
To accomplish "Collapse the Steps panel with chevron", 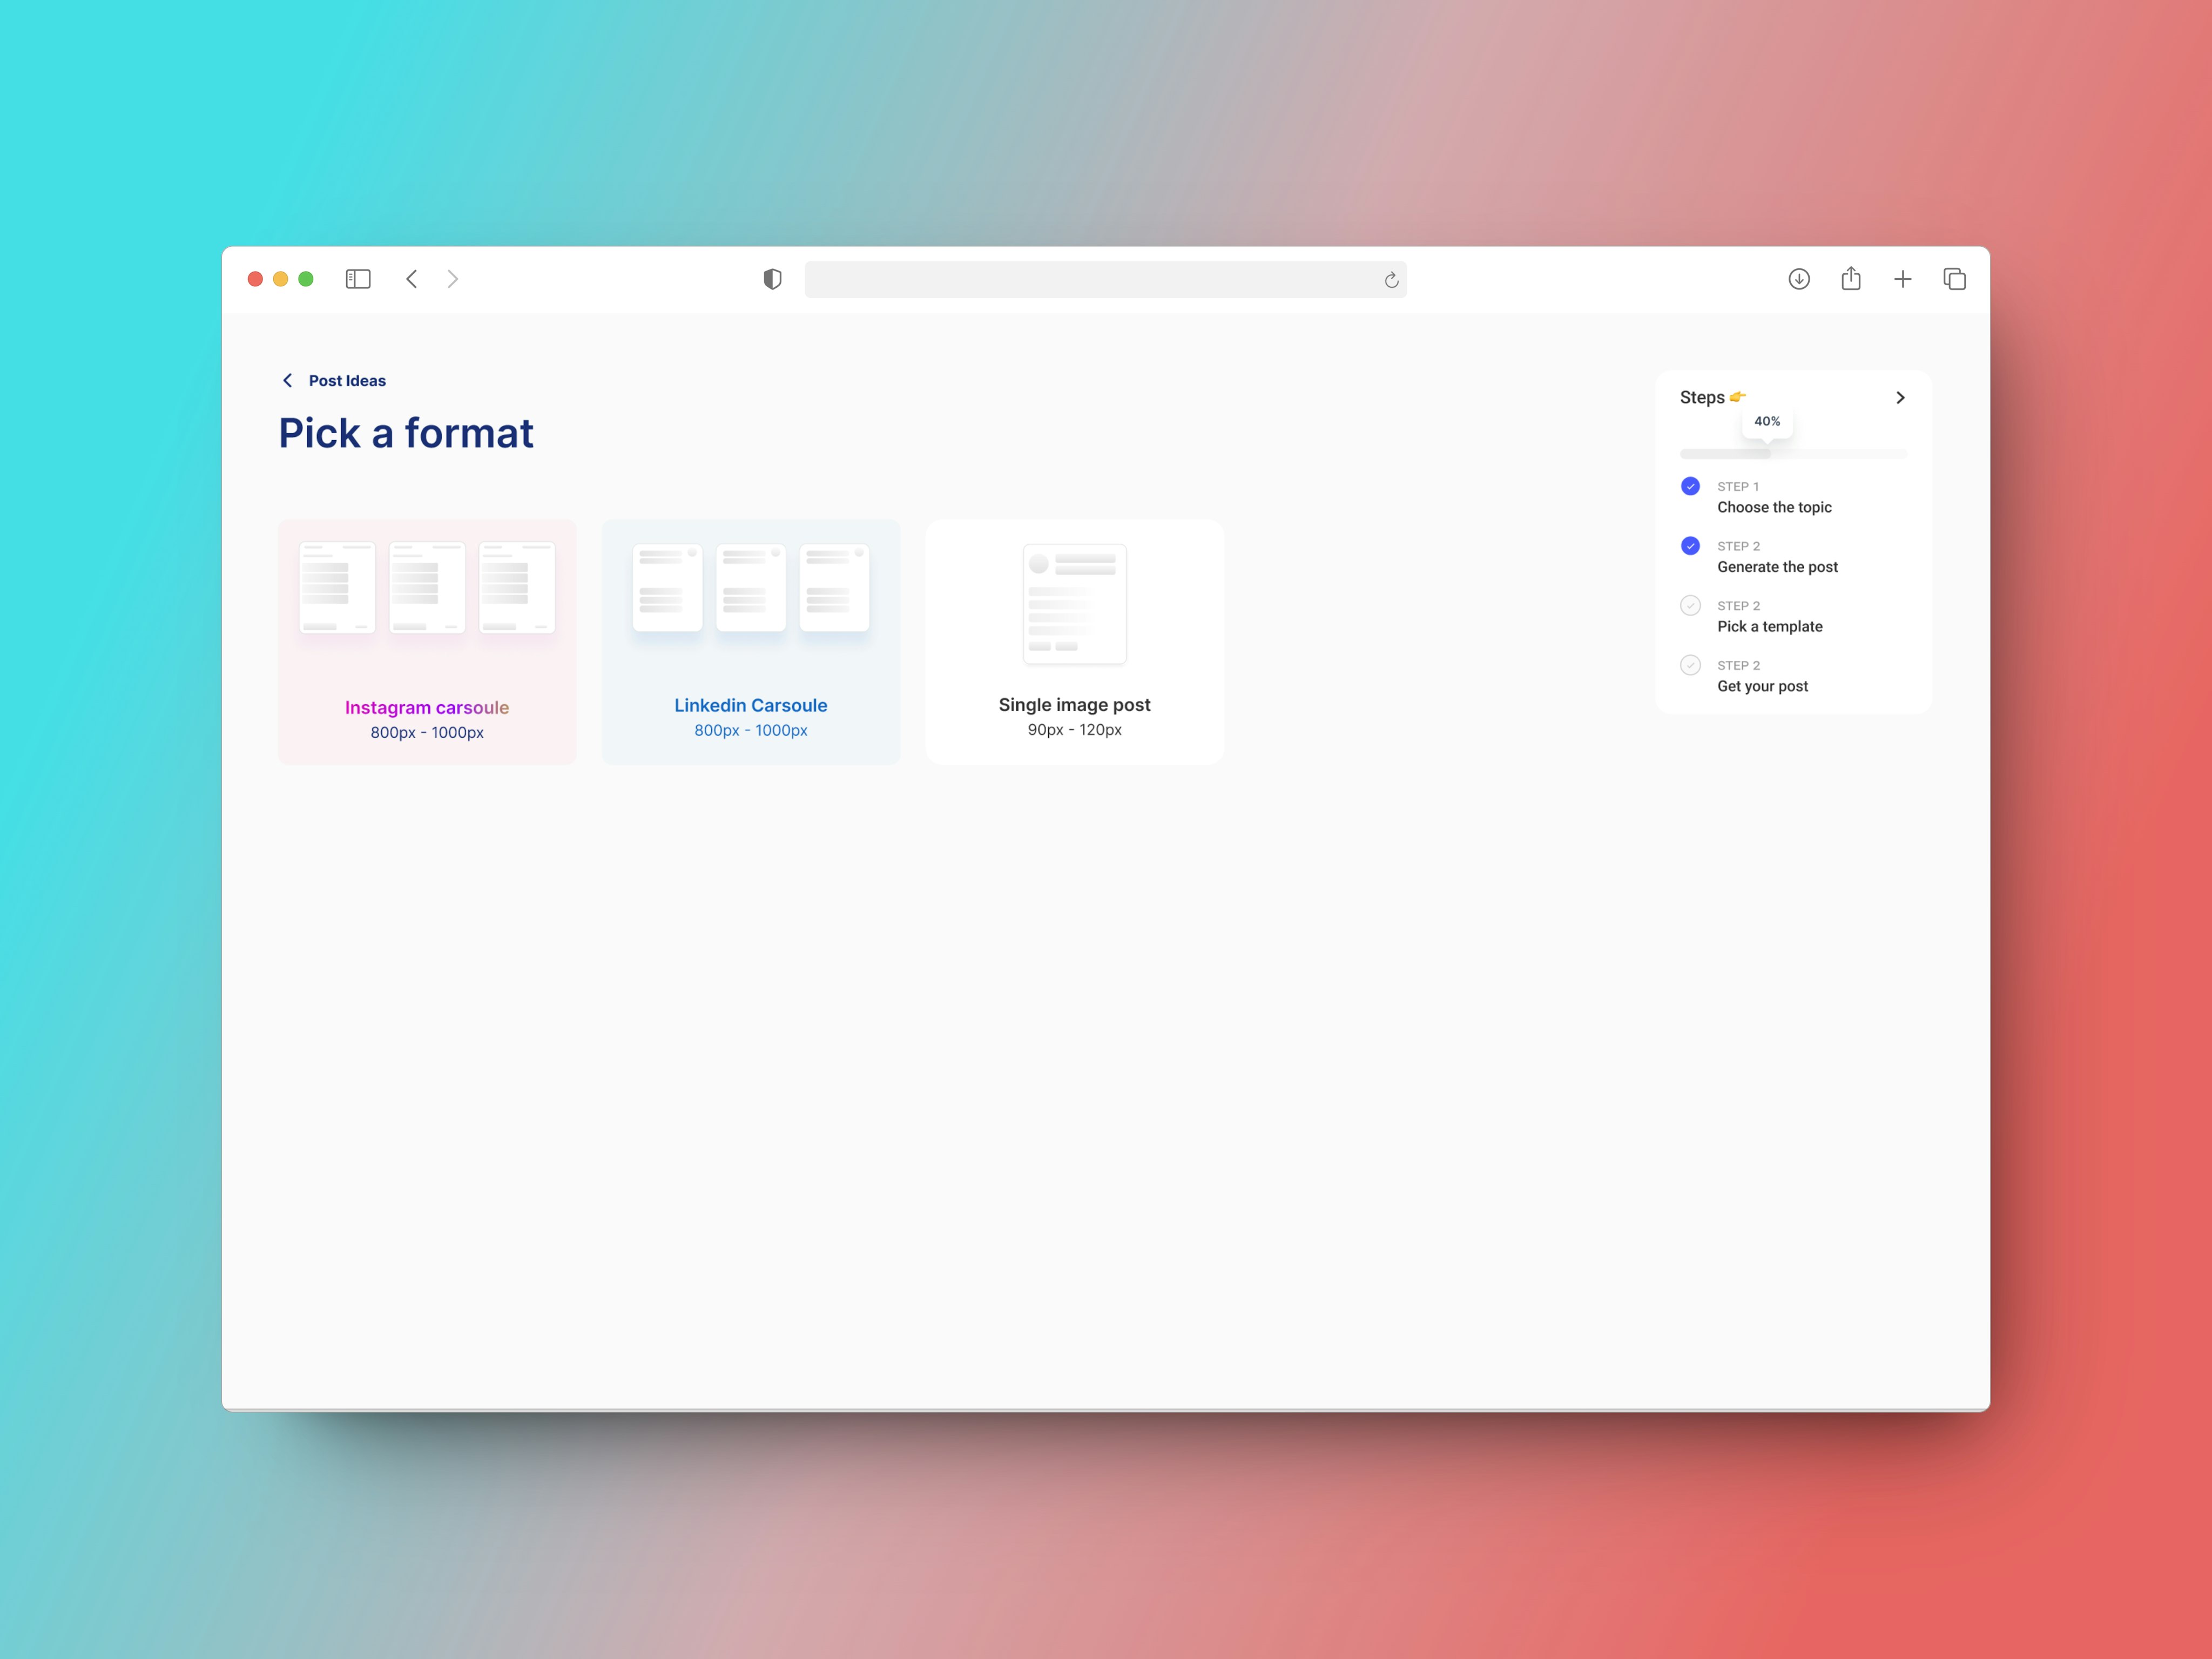I will pos(1900,398).
